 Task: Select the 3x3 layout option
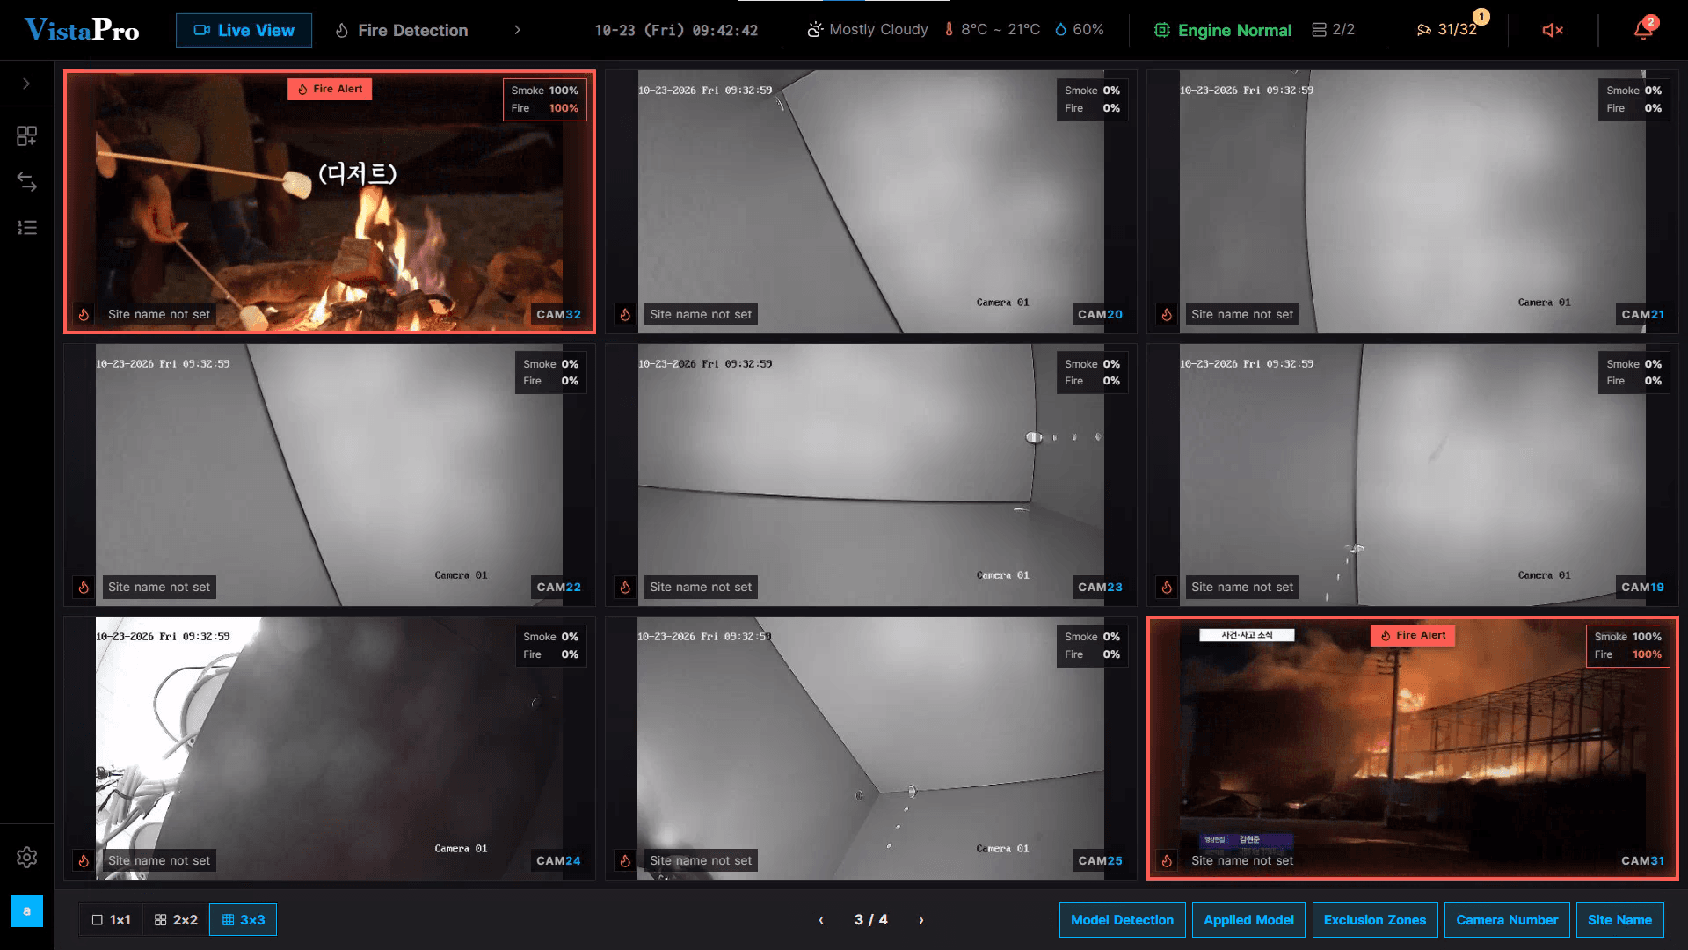tap(244, 920)
